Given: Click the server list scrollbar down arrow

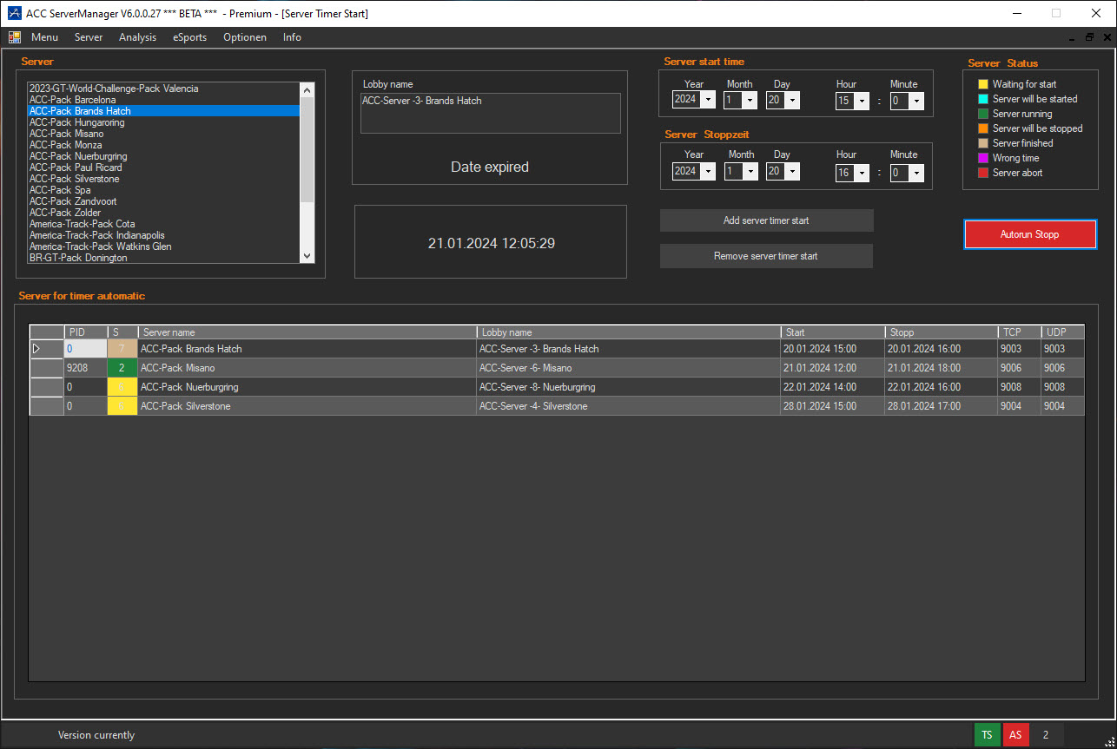Looking at the screenshot, I should (x=307, y=256).
